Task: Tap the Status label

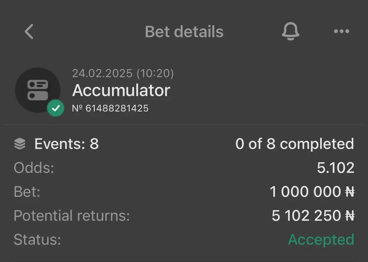Action: [x=37, y=240]
